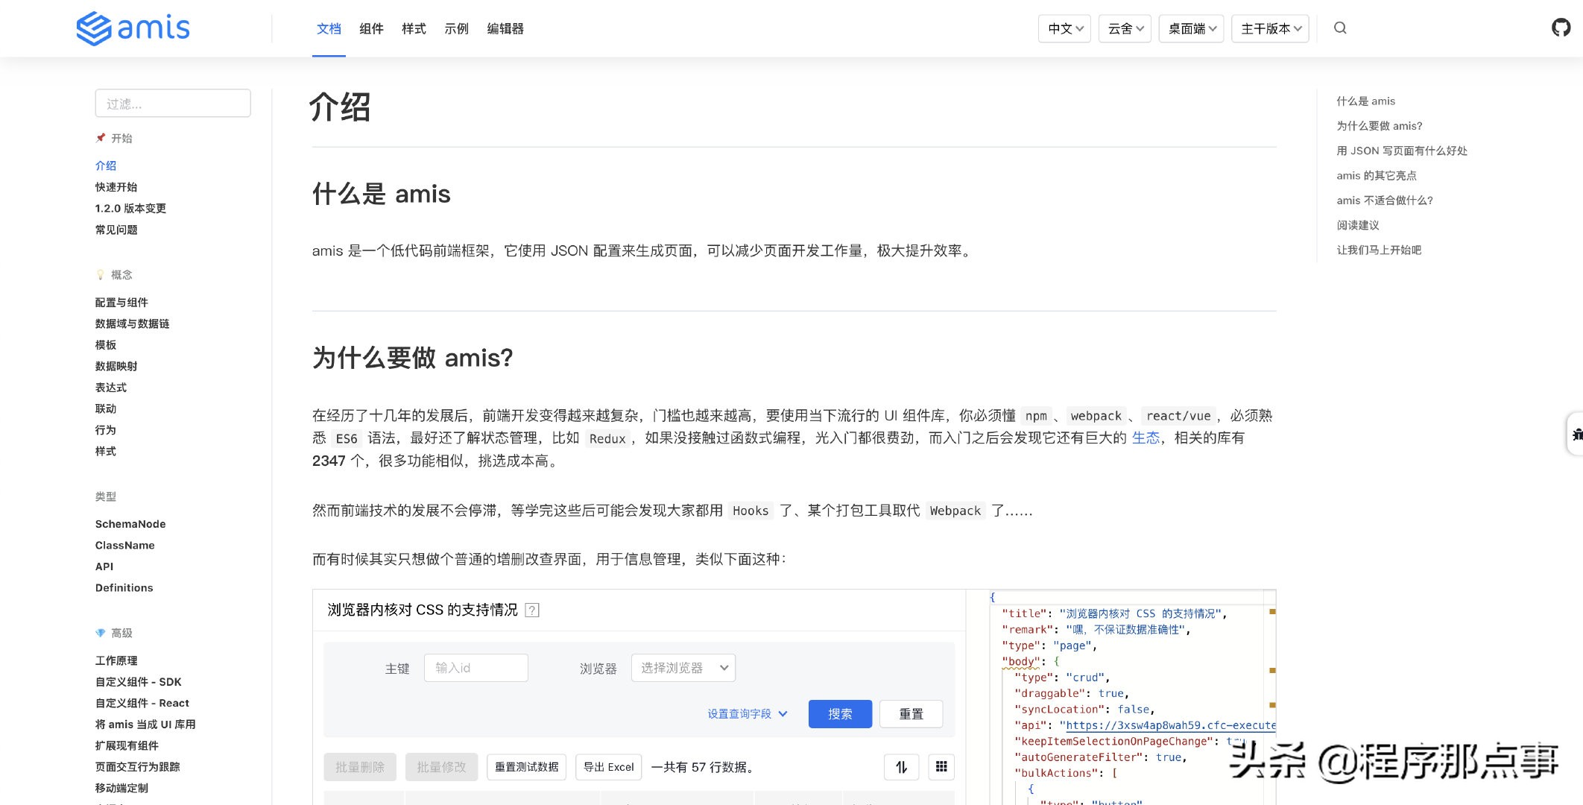The width and height of the screenshot is (1583, 805).
Task: Open Definitions in the sidebar
Action: click(124, 588)
